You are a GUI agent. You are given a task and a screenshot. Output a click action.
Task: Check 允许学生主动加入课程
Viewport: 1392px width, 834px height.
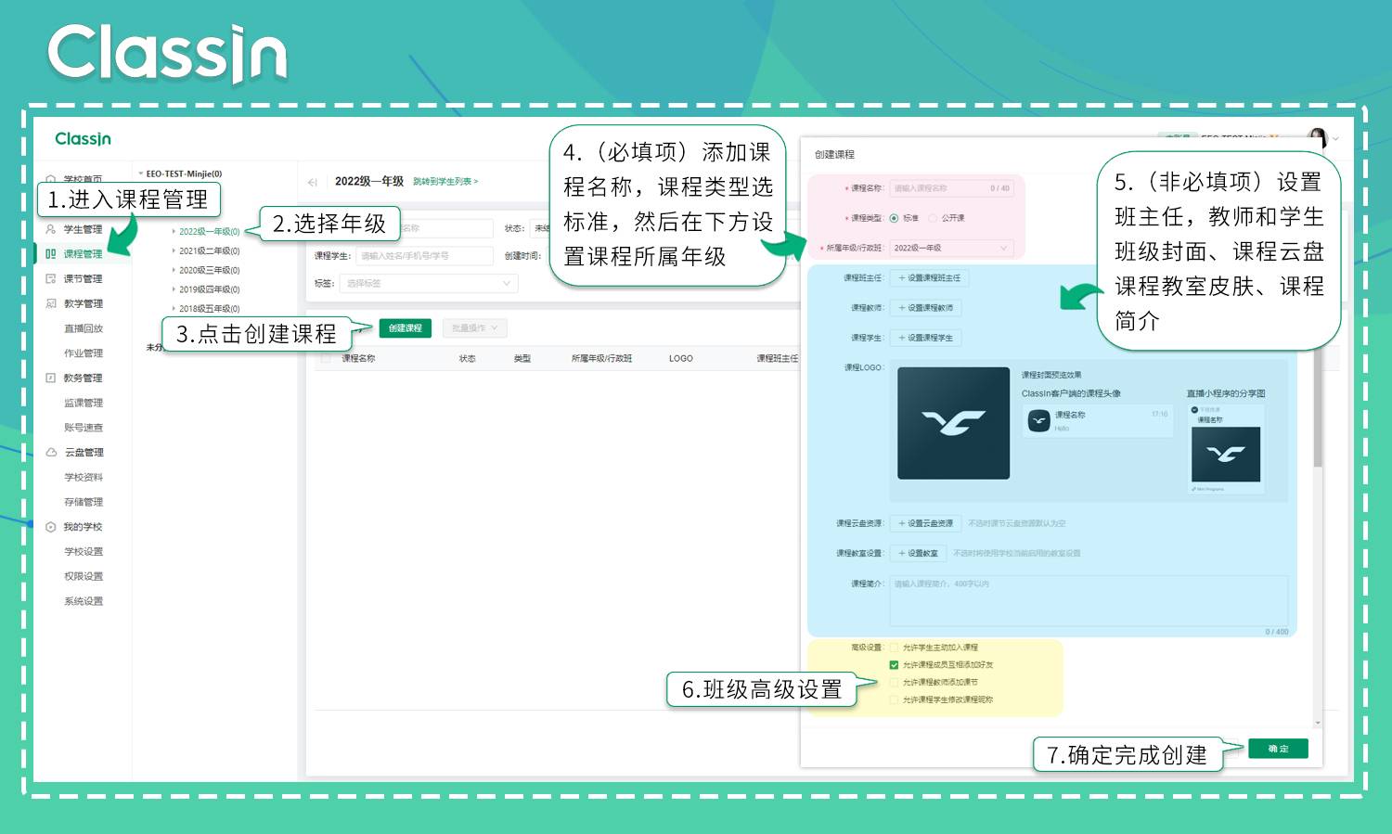[x=894, y=648]
